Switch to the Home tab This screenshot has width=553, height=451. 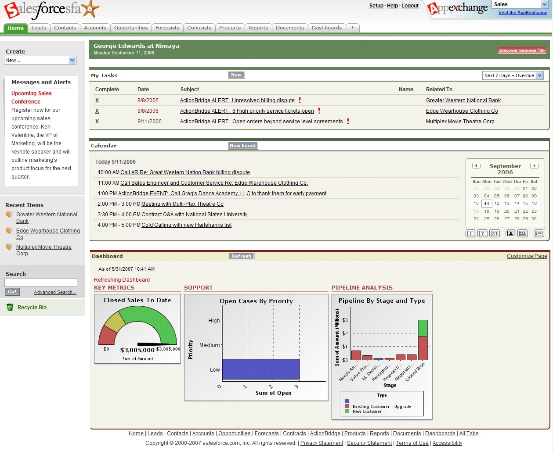(x=15, y=28)
